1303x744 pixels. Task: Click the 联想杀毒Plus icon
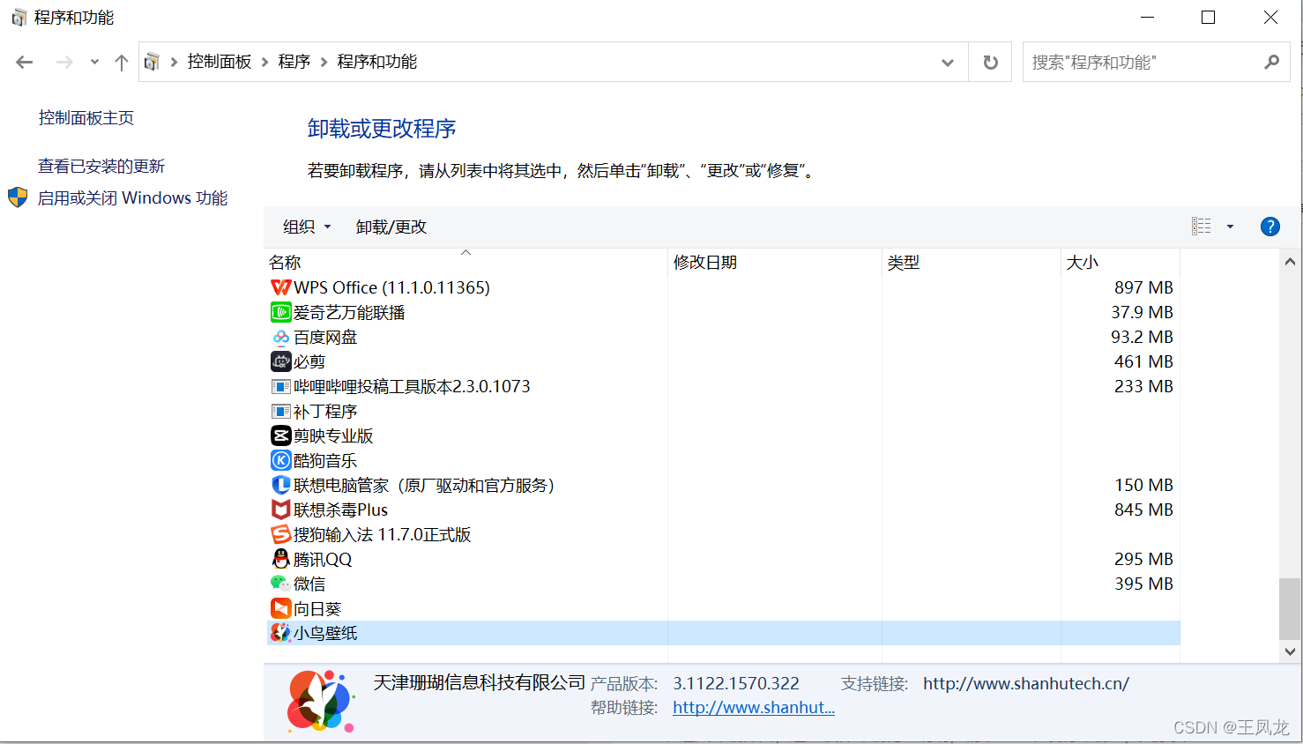point(280,510)
